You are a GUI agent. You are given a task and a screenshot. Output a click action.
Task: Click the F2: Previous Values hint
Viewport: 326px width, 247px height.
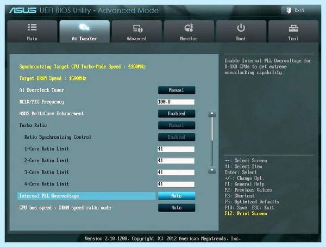click(x=248, y=190)
